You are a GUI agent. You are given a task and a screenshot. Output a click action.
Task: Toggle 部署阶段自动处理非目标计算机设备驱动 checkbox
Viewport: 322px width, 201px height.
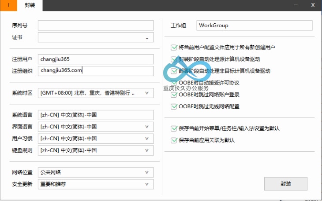(174, 71)
